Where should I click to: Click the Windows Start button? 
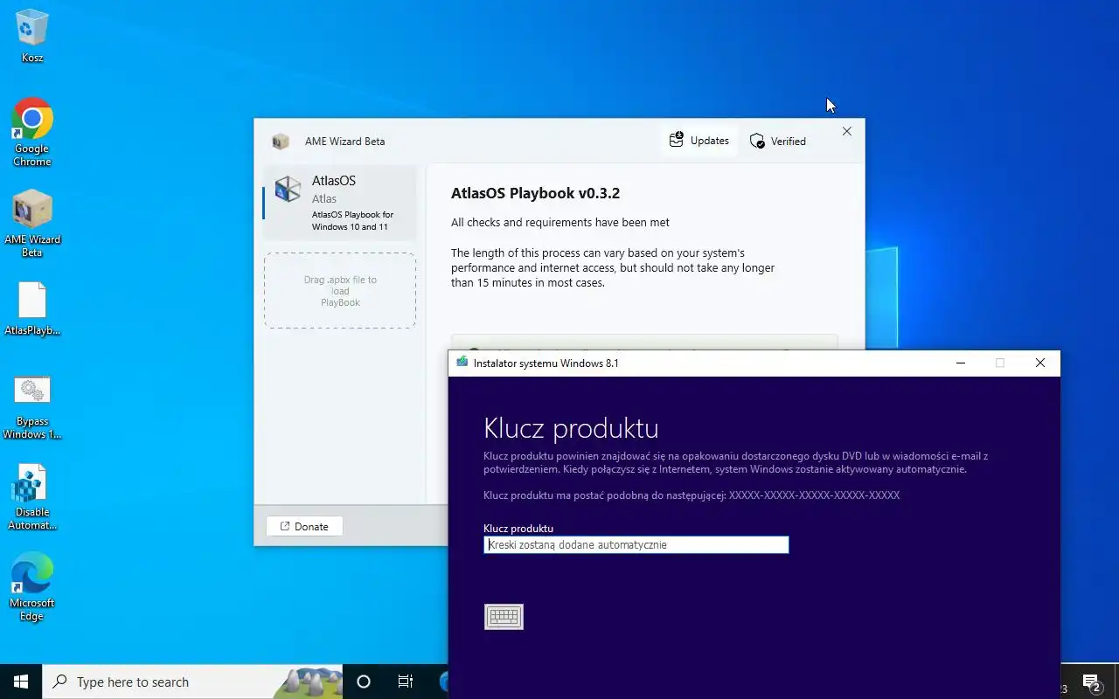click(x=21, y=682)
